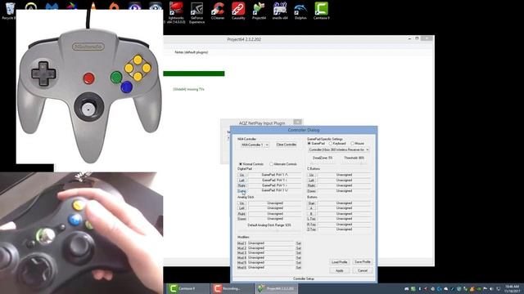Image resolution: width=524 pixels, height=294 pixels.
Task: Assign Analog Stick Down button
Action: coord(242,219)
